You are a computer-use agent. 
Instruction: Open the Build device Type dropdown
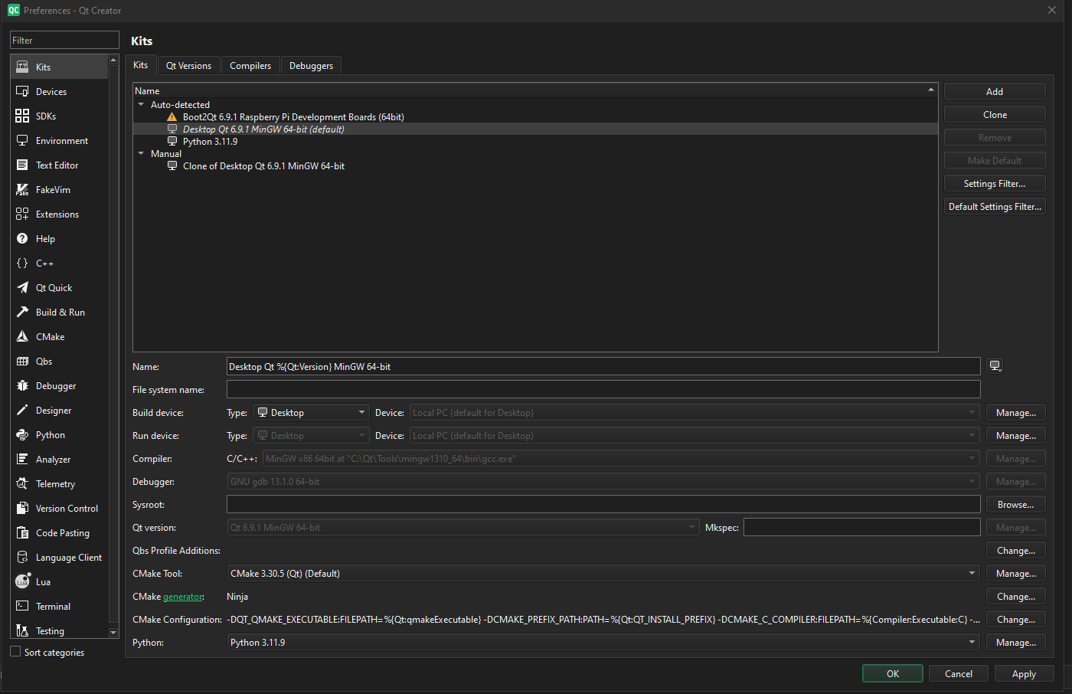311,413
